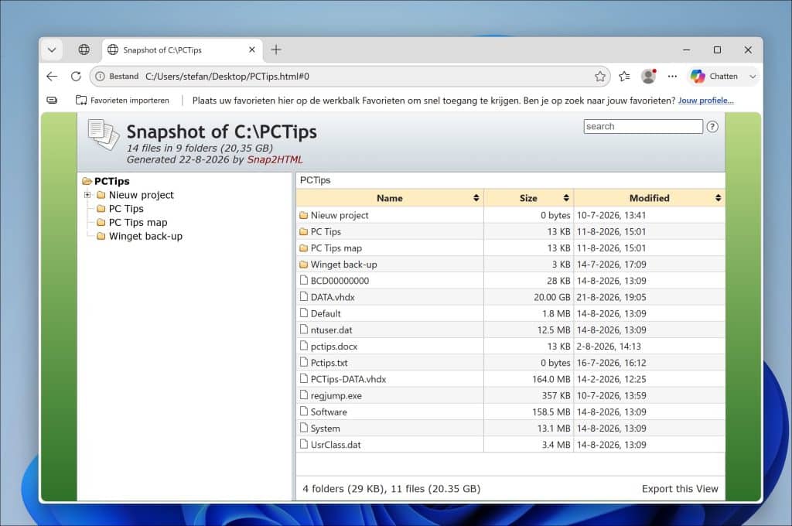This screenshot has height=526, width=792.
Task: Click the Software file entry
Action: pyautogui.click(x=328, y=412)
